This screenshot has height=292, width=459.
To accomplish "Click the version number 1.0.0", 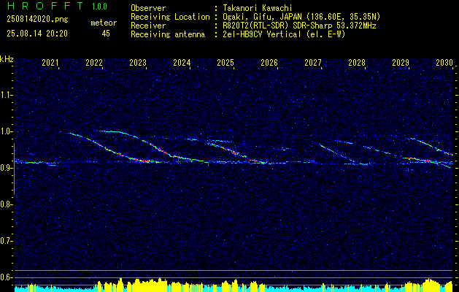I will click(x=99, y=7).
